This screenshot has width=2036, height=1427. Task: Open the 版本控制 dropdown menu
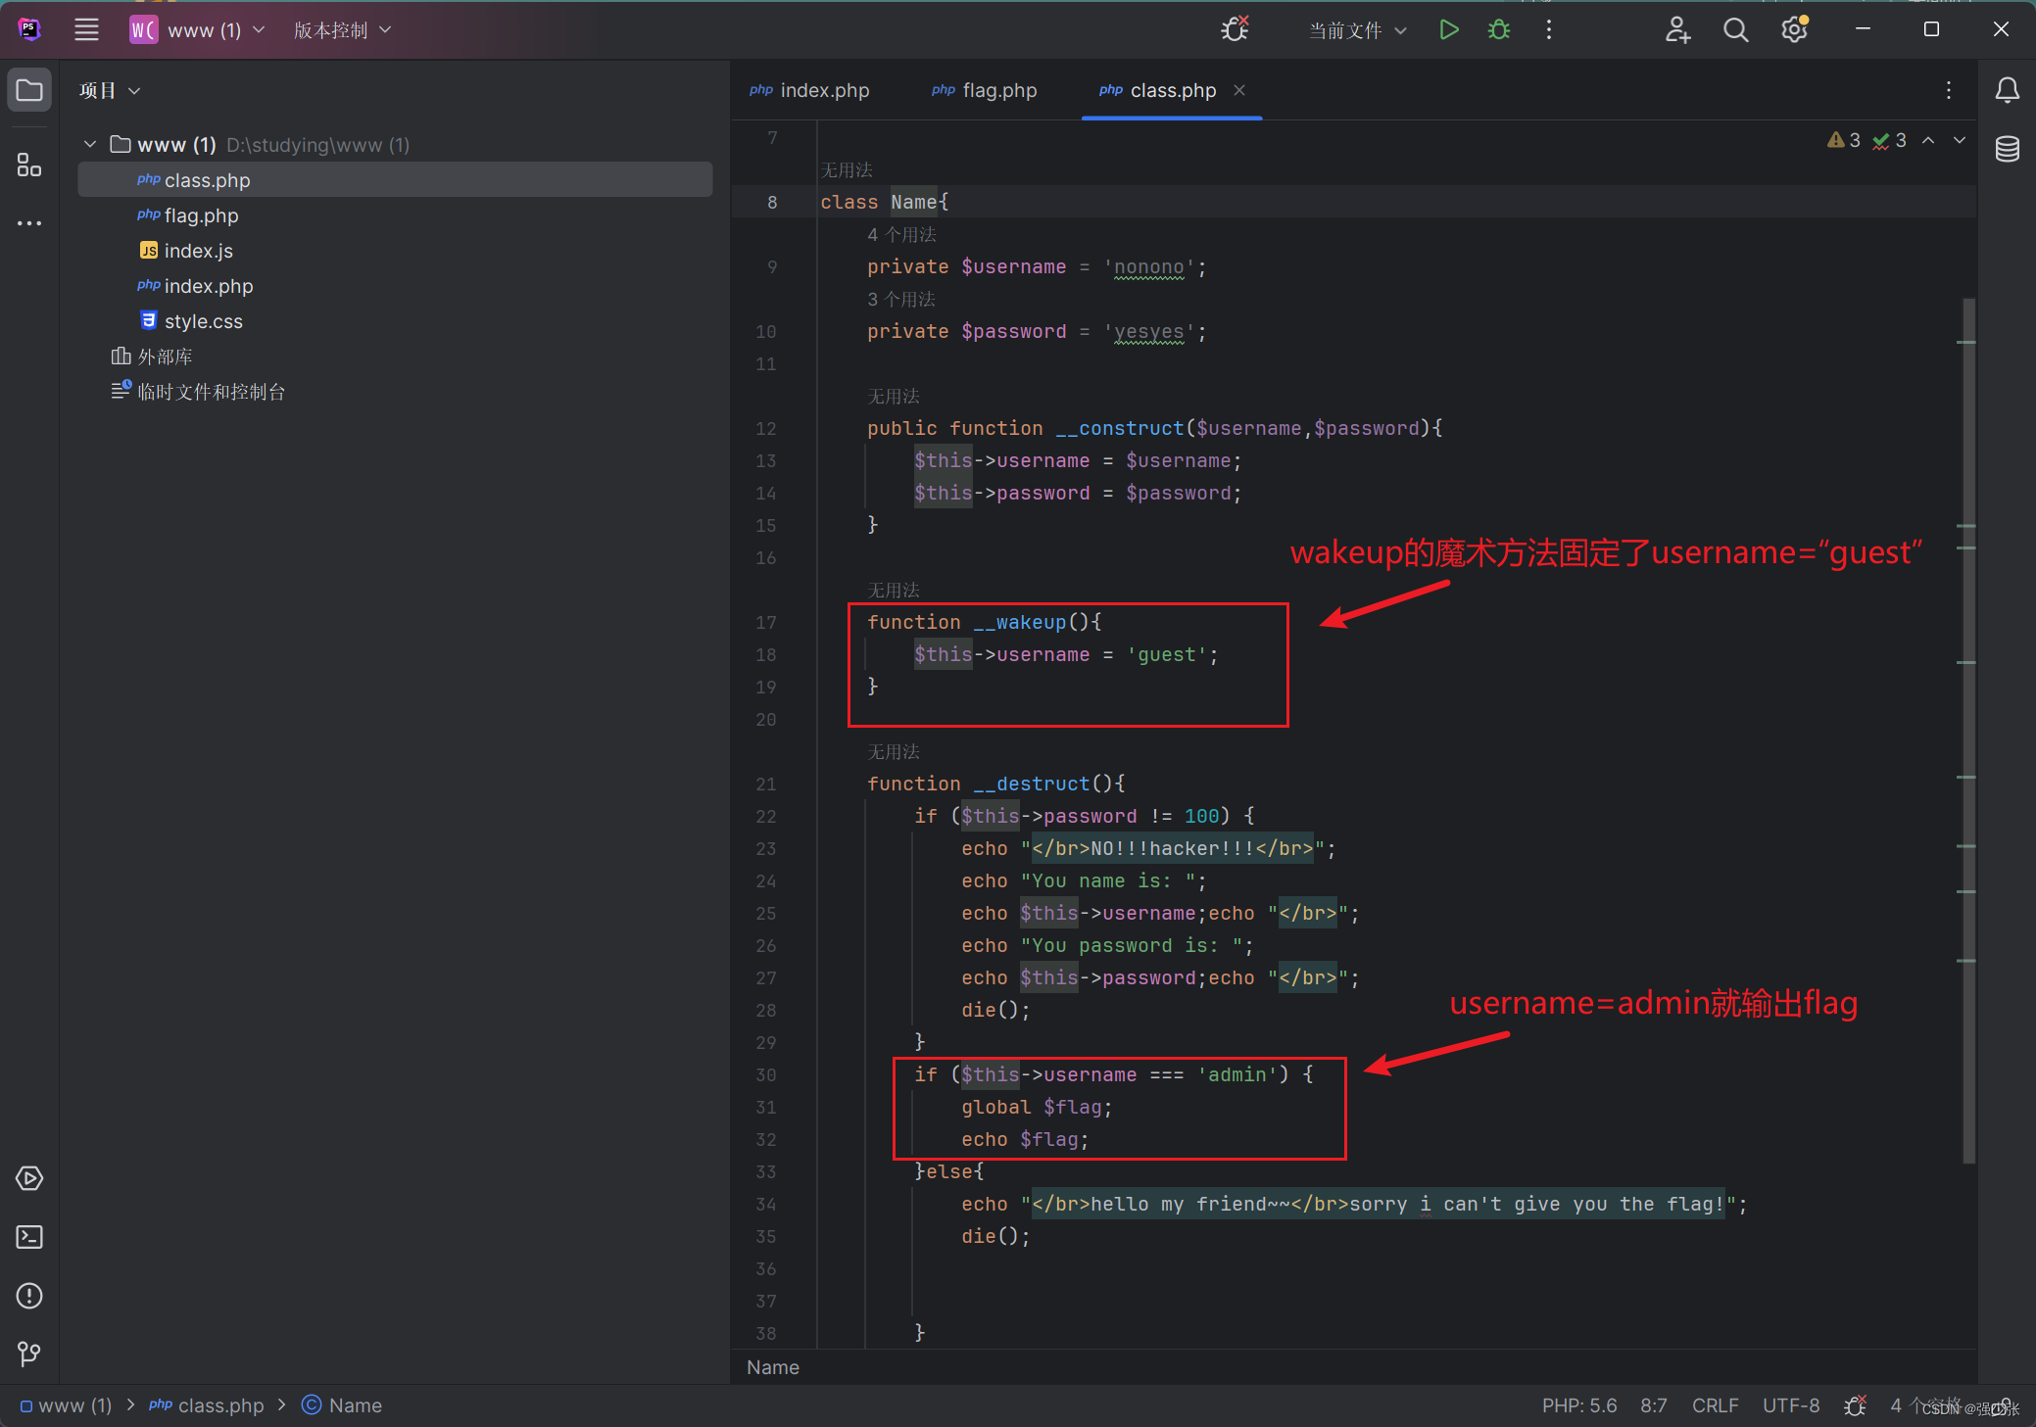tap(342, 29)
